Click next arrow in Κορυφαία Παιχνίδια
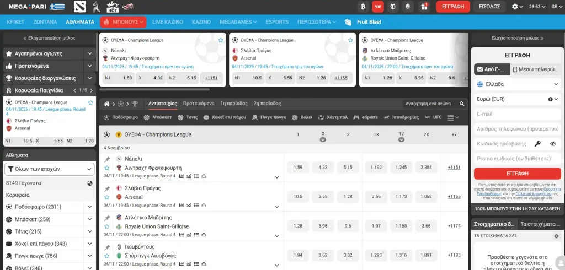565x270 pixels. pyautogui.click(x=92, y=90)
